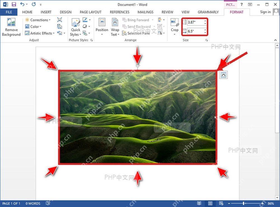Click the Repeat/Redo icon
280x207 pixels.
click(x=34, y=4)
